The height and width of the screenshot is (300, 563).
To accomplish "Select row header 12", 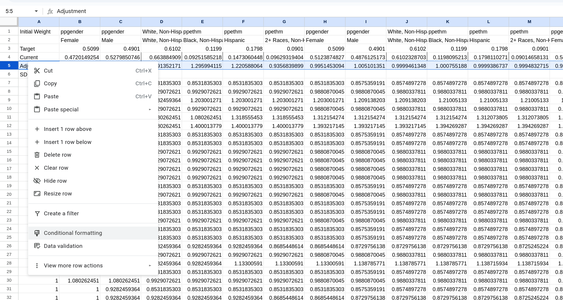I will [x=9, y=126].
